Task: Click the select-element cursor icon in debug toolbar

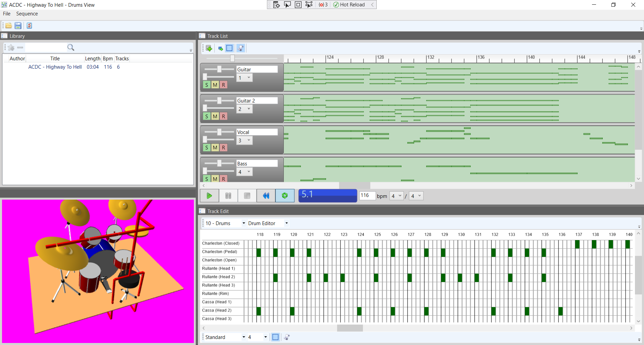Action: pyautogui.click(x=287, y=5)
